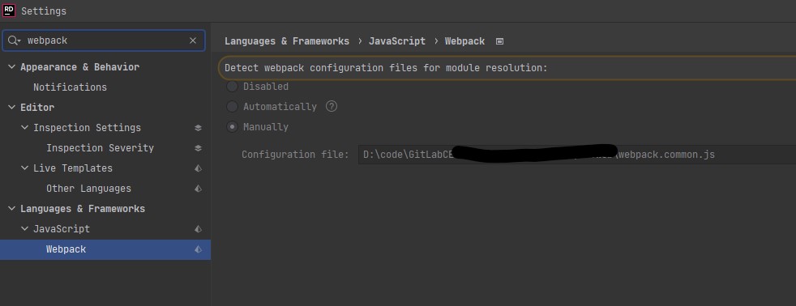The height and width of the screenshot is (306, 796).
Task: Click the icon beside Other Languages
Action: pos(198,189)
